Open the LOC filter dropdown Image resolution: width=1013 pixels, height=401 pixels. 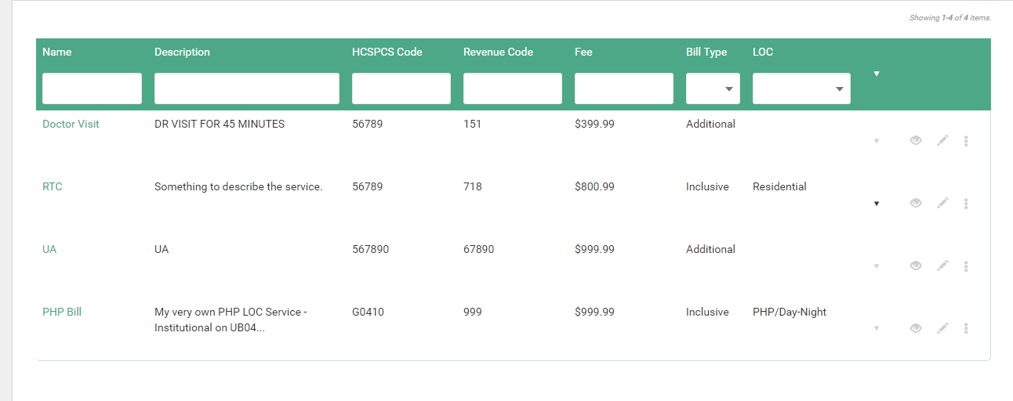(x=801, y=89)
